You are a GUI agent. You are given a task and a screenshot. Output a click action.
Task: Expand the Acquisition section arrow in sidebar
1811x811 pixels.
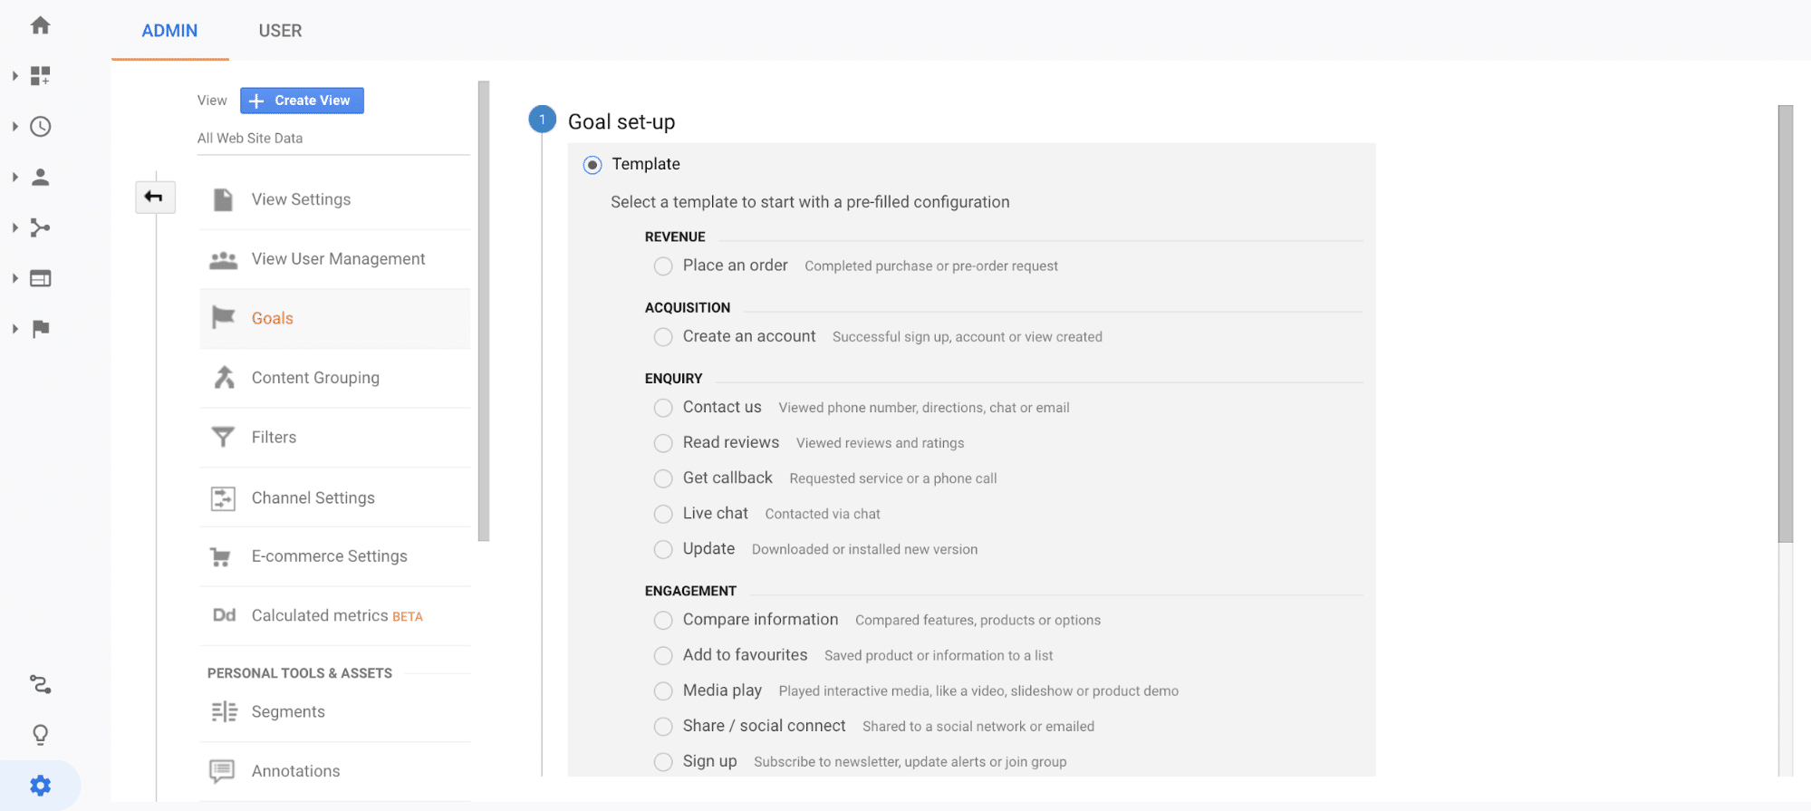pos(15,227)
